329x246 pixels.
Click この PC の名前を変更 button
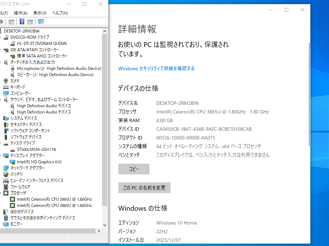(144, 188)
